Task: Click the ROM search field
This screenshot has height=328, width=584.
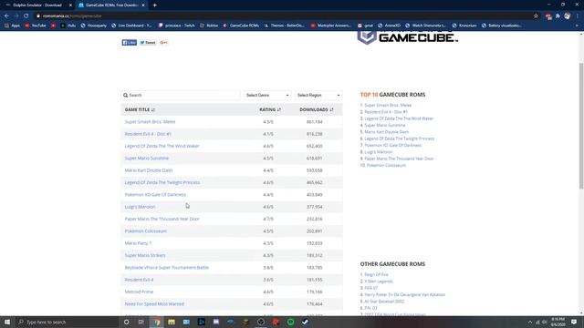Action: click(x=181, y=95)
